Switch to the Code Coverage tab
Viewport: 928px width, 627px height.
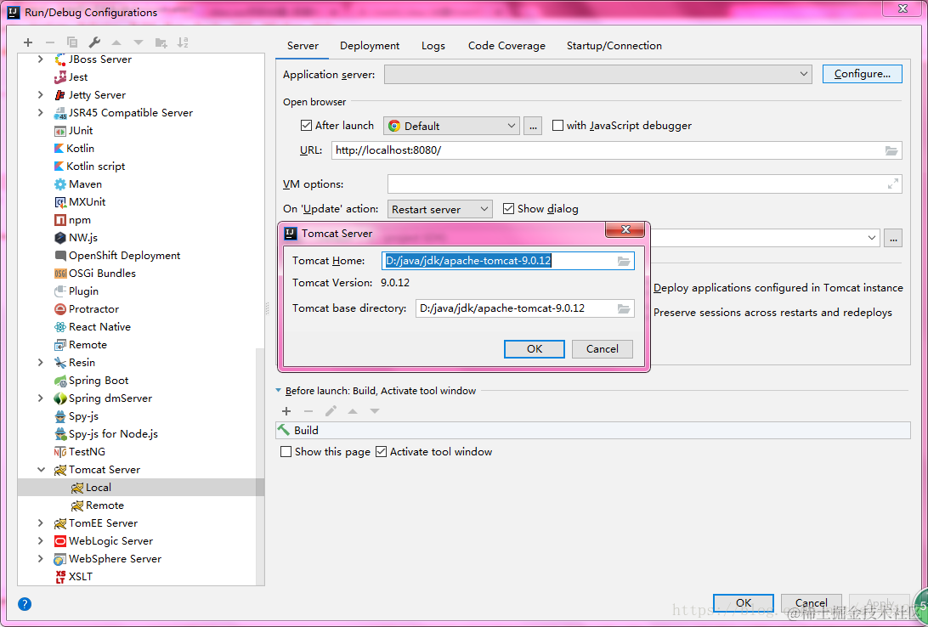pos(506,46)
